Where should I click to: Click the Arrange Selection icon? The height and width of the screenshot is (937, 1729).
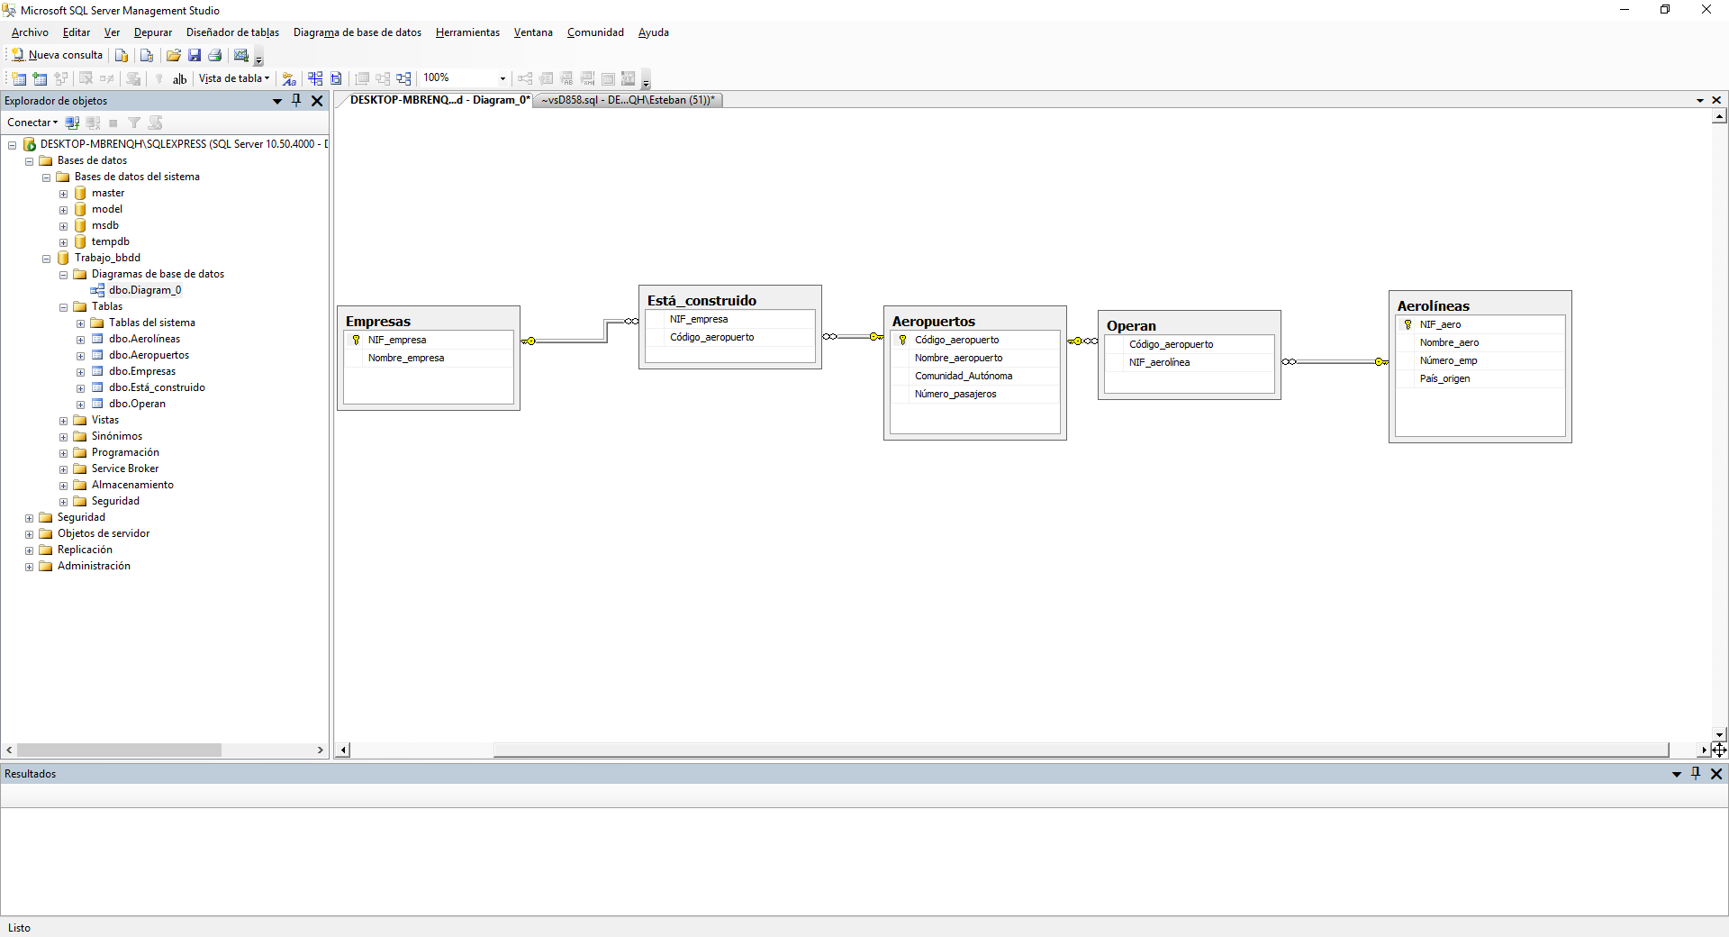[x=383, y=78]
